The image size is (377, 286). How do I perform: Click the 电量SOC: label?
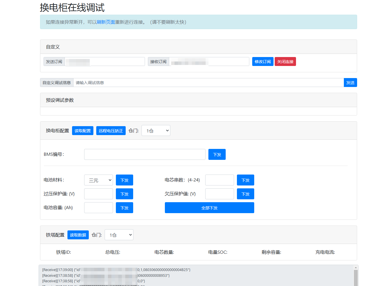[x=218, y=252]
